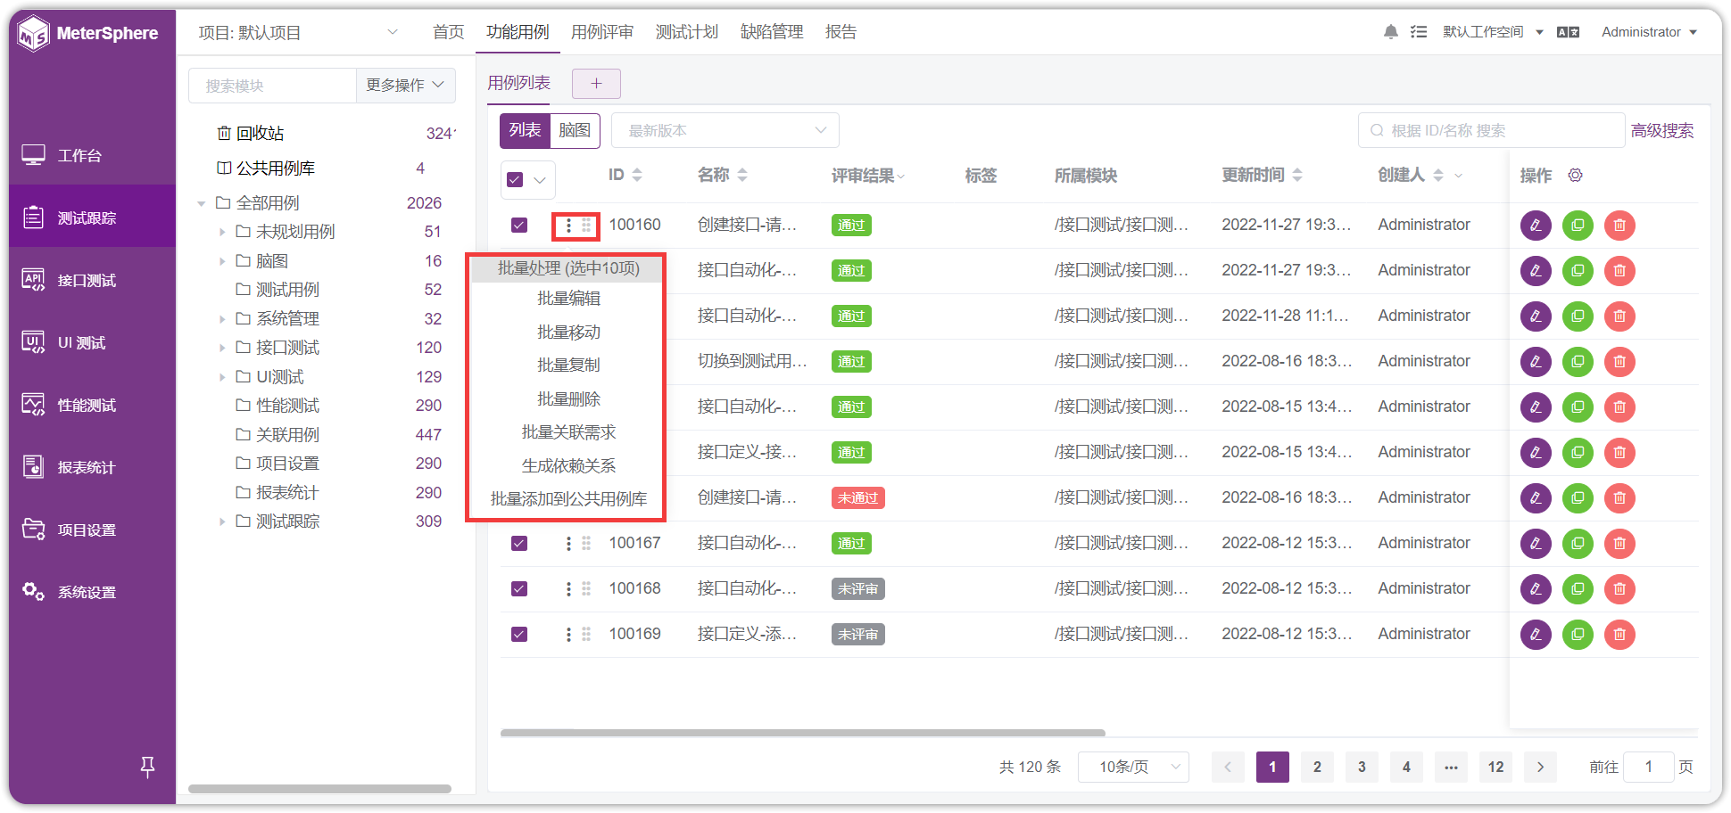Toggle the select-all header checkbox
Screen dimensions: 1731x813
(515, 180)
